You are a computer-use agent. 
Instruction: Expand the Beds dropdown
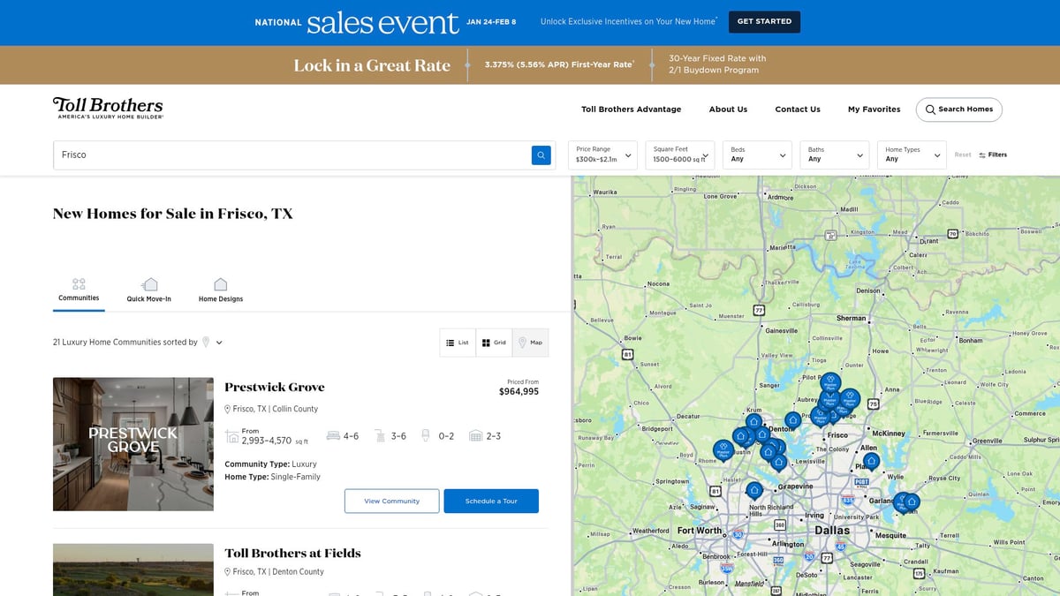757,155
